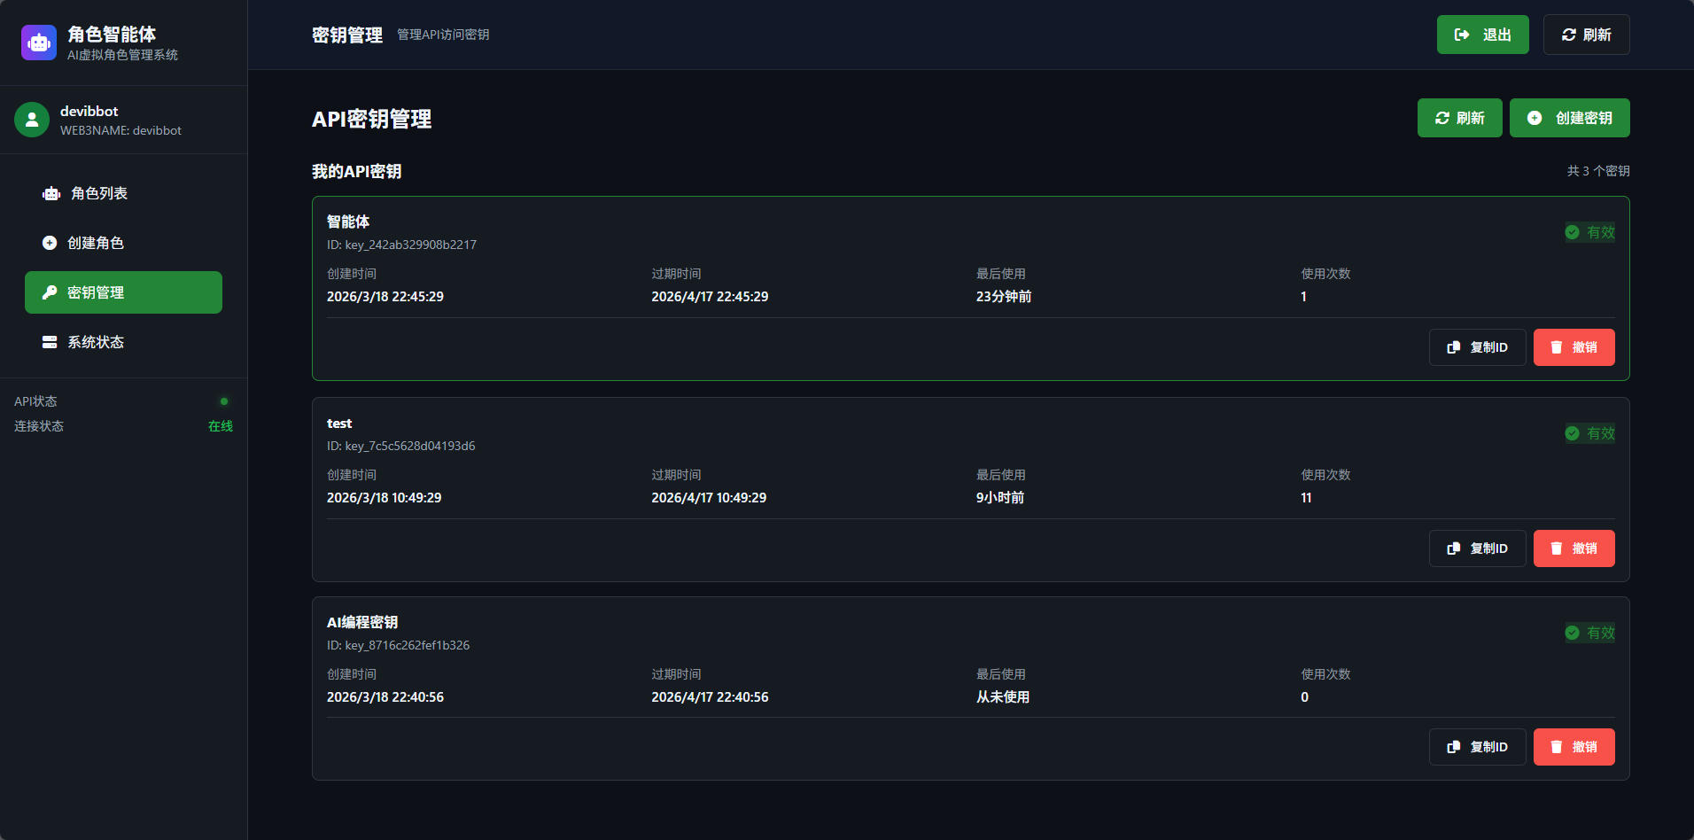Click the green 刷新 button

[1459, 118]
